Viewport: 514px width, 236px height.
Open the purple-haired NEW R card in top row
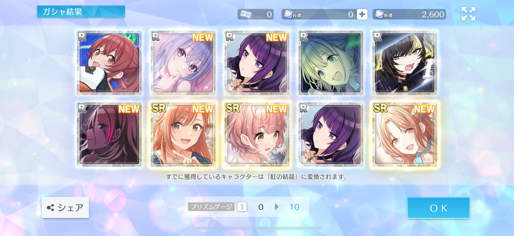coord(257,62)
